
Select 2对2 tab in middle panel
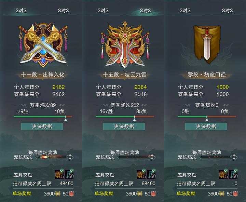103,11
